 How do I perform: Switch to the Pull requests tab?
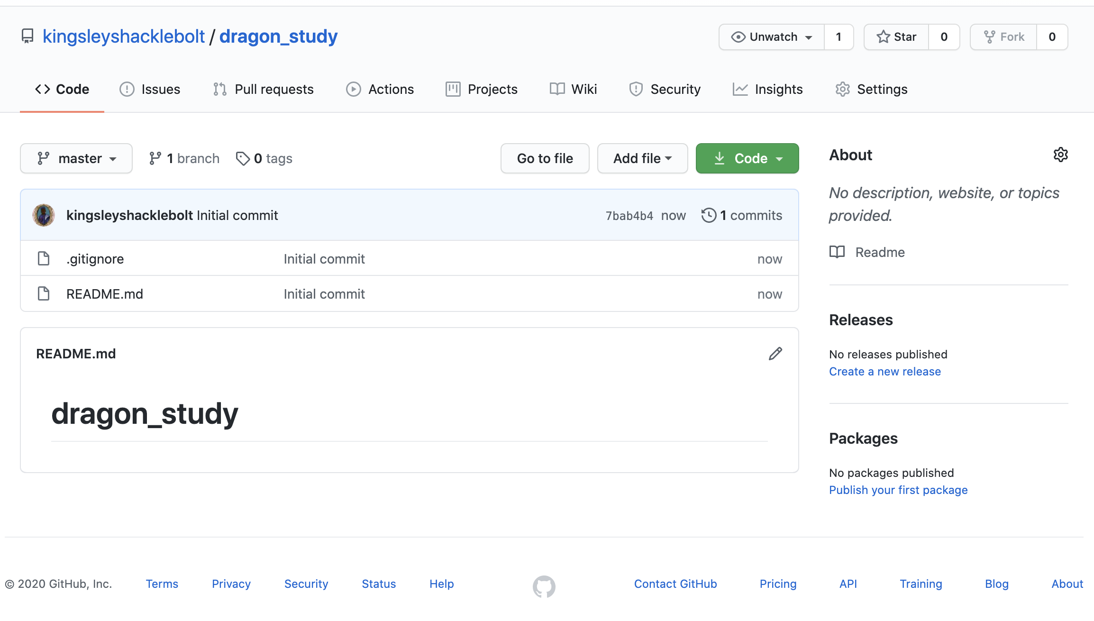(263, 89)
